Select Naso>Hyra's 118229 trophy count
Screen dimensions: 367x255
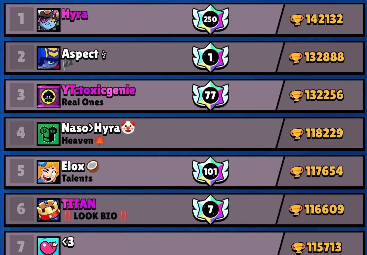pos(324,133)
